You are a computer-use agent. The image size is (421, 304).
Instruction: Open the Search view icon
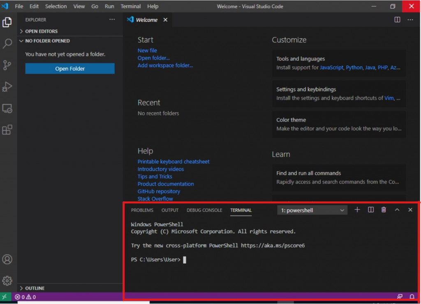pos(7,44)
